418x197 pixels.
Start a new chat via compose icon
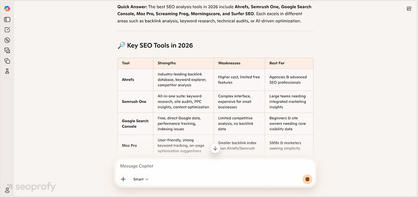pyautogui.click(x=7, y=30)
